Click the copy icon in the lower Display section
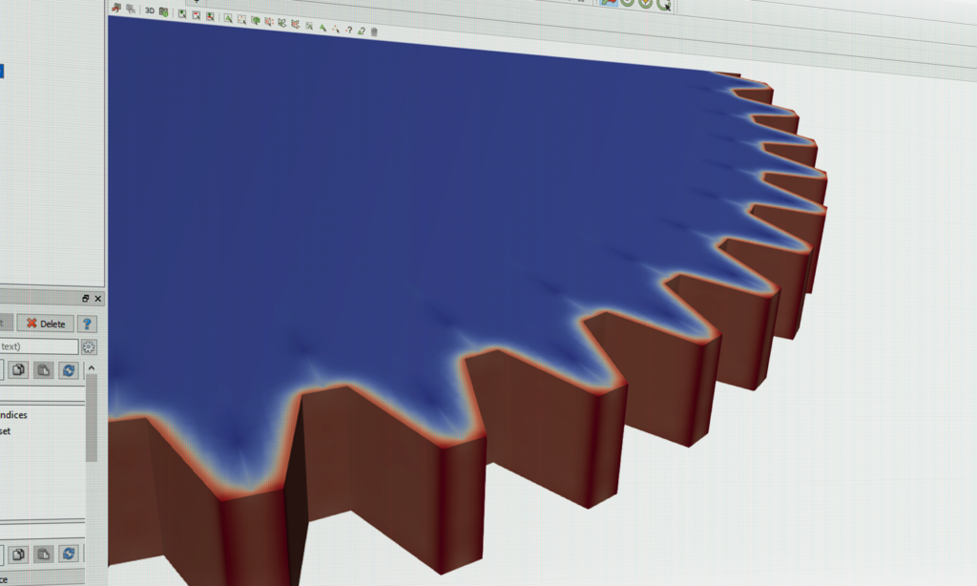Viewport: 977px width, 586px height. 17,554
